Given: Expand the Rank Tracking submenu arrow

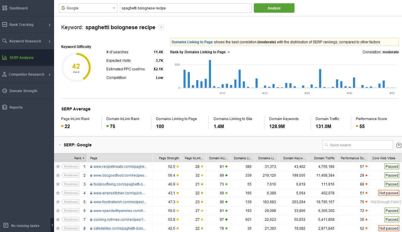Looking at the screenshot, I should [x=50, y=25].
